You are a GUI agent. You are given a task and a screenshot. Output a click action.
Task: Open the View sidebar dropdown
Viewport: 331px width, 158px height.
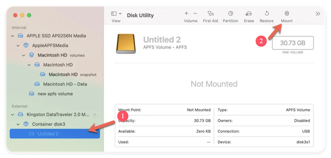[x=116, y=14]
